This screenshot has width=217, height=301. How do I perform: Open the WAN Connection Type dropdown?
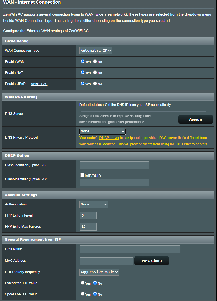[96, 51]
